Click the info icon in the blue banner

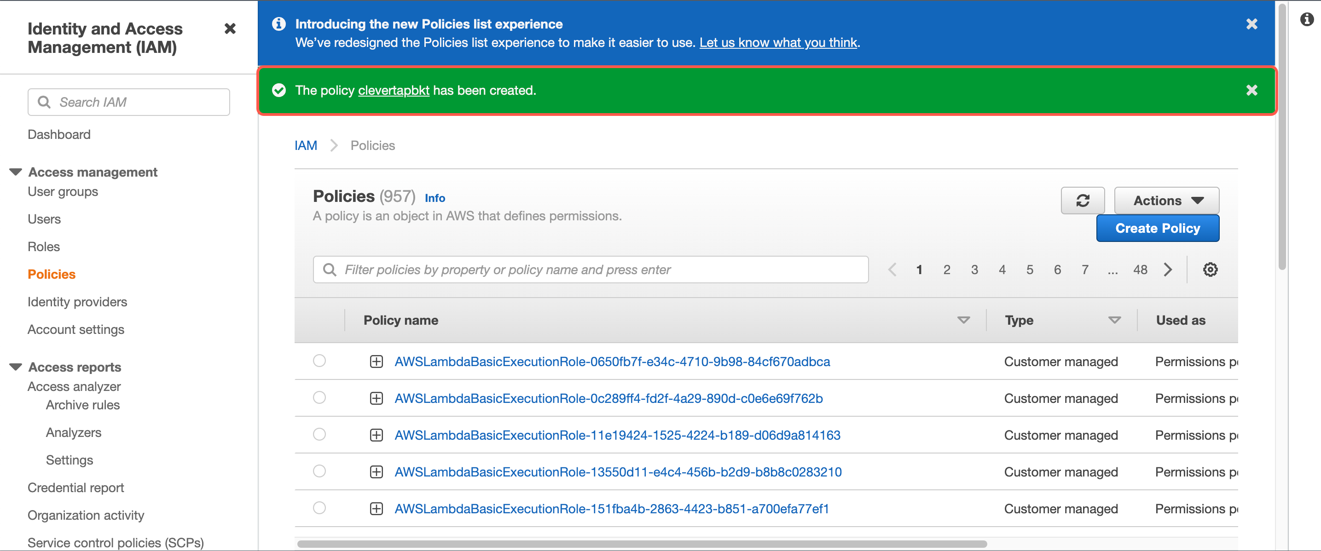(x=279, y=23)
